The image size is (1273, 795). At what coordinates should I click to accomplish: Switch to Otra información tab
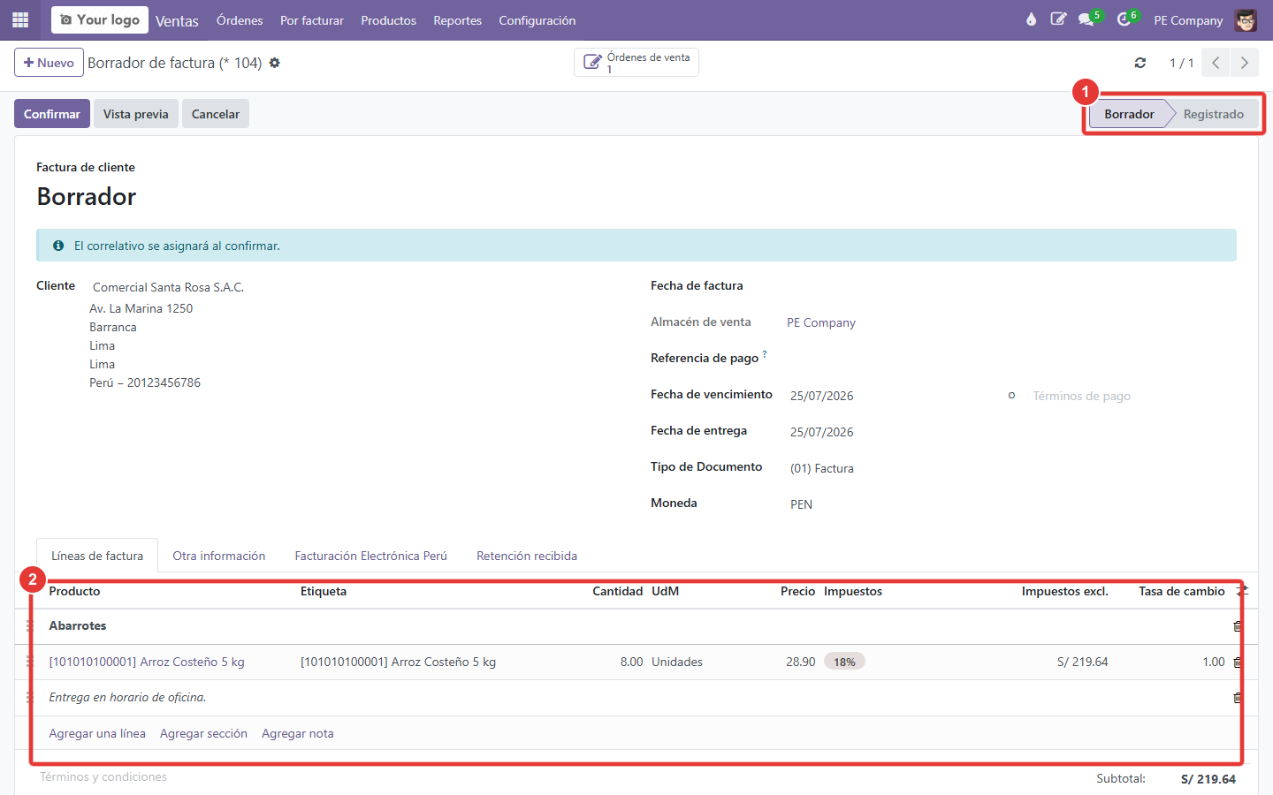tap(219, 556)
